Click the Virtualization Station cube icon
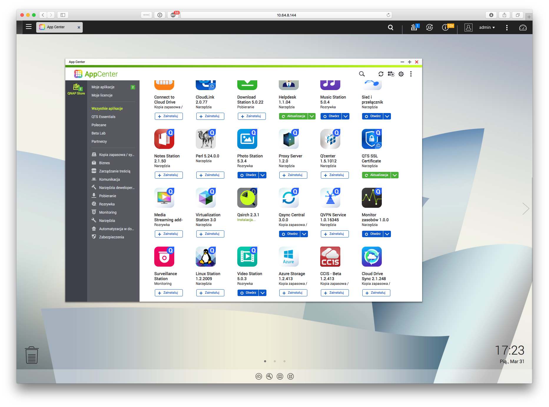 [x=206, y=198]
